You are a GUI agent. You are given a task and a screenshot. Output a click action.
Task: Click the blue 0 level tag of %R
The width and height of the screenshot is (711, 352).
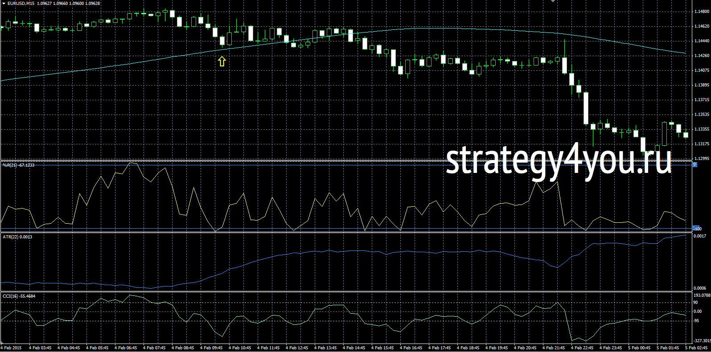pos(695,165)
